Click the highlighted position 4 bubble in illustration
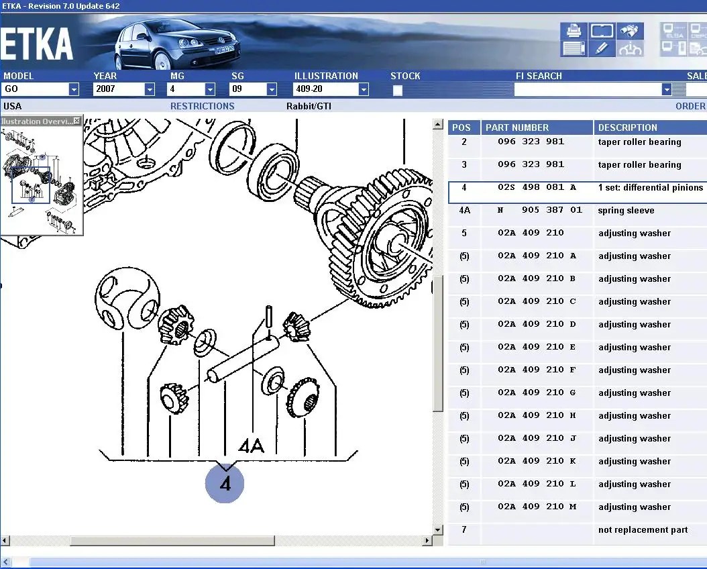The height and width of the screenshot is (569, 707). pos(225,484)
